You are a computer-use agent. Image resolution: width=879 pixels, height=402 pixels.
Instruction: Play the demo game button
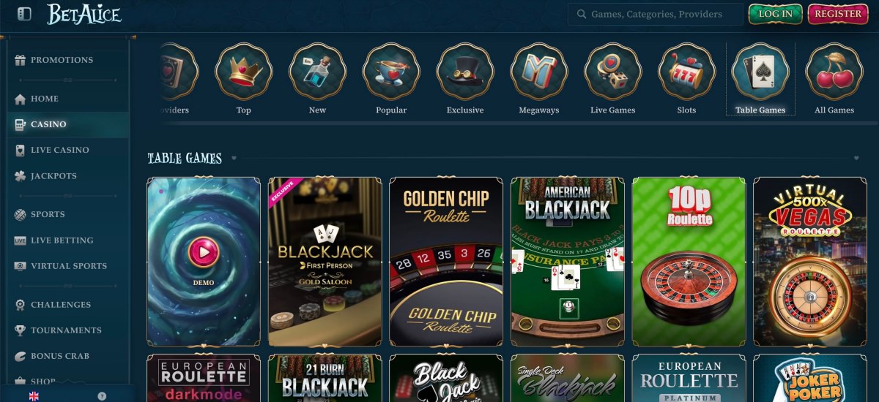click(204, 253)
